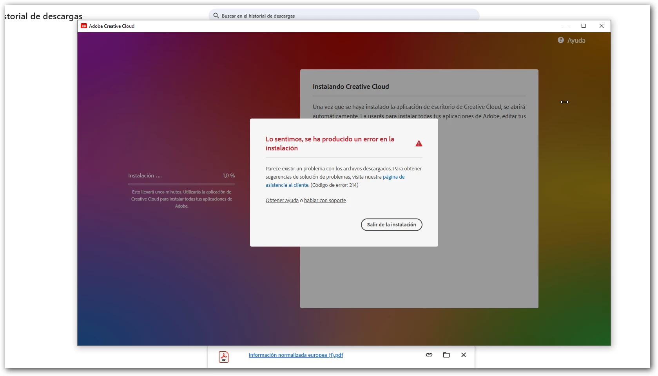Click the Código de error: 214 text
658x376 pixels.
(334, 185)
